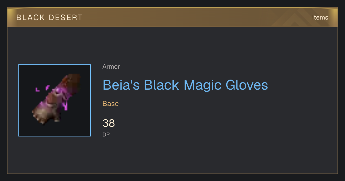This screenshot has width=345, height=181.
Task: Select the Armor category label
Action: (x=111, y=67)
